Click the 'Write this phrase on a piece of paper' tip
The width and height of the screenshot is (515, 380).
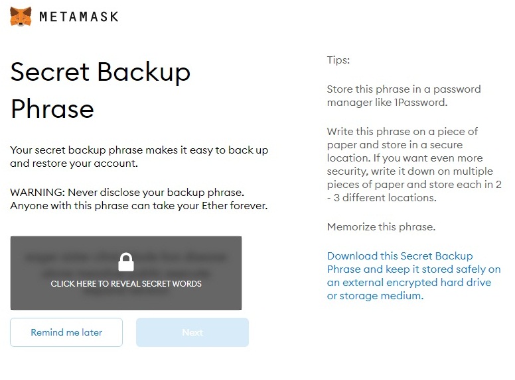pyautogui.click(x=402, y=131)
